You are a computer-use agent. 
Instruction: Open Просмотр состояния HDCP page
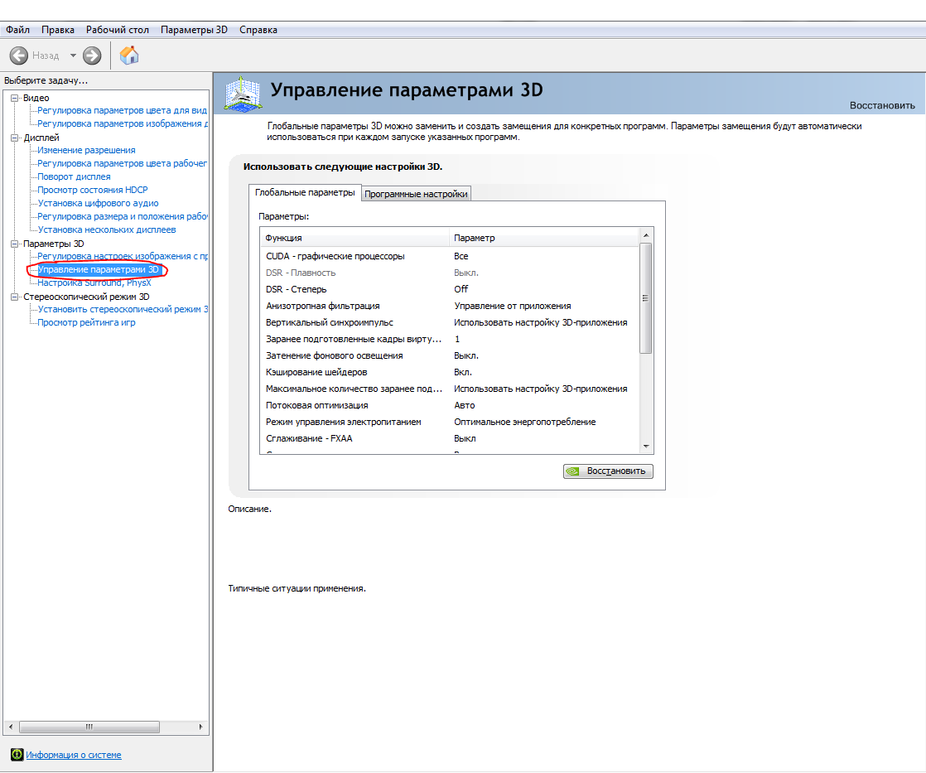point(93,190)
